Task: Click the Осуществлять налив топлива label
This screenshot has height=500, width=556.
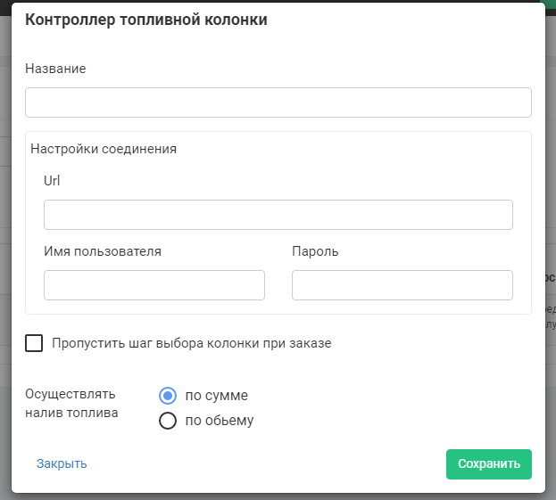Action: pos(72,404)
